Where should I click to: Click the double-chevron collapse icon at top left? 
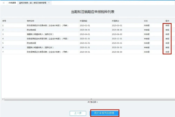point(4,2)
